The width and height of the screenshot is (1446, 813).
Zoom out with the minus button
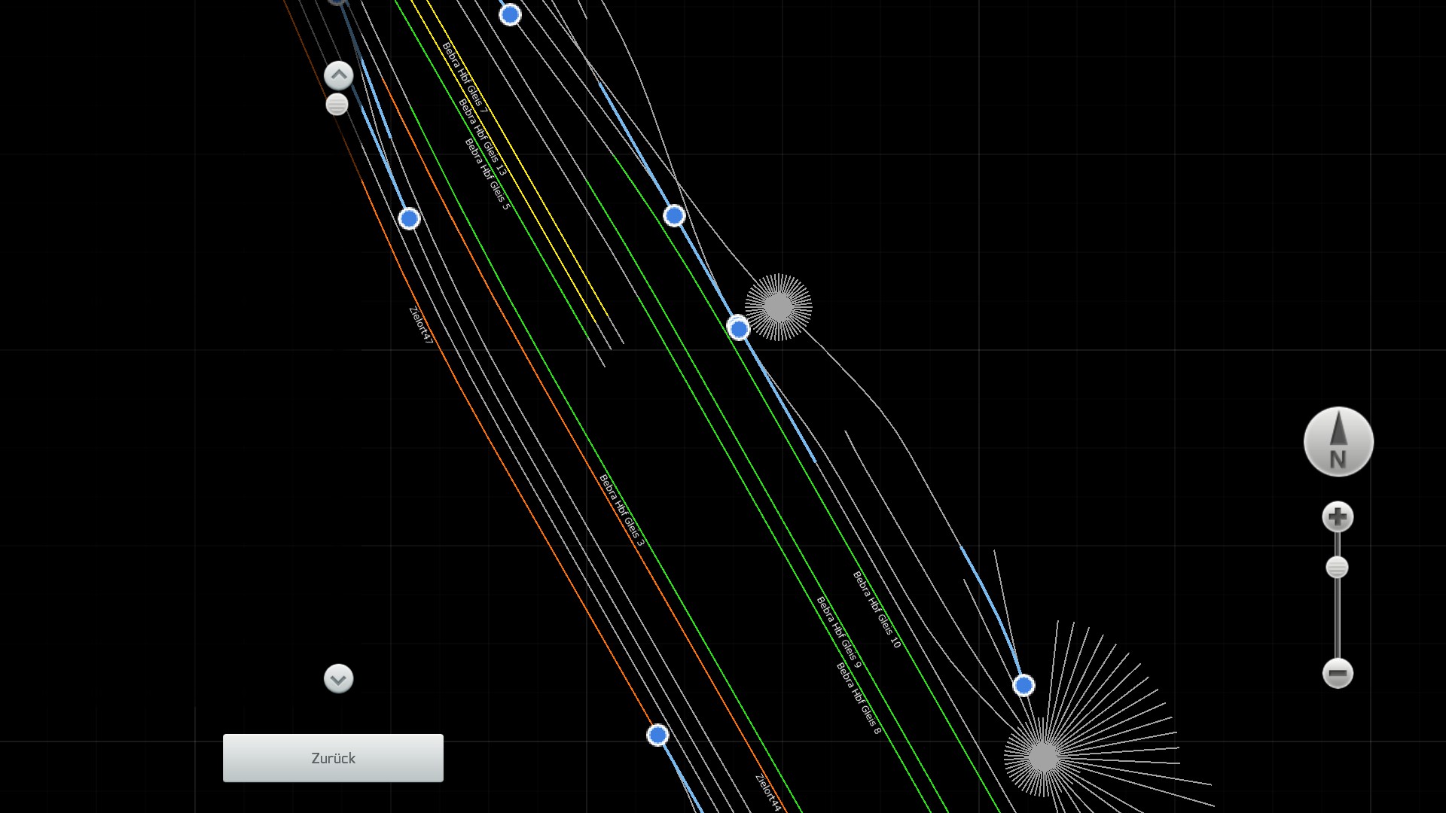coord(1338,673)
